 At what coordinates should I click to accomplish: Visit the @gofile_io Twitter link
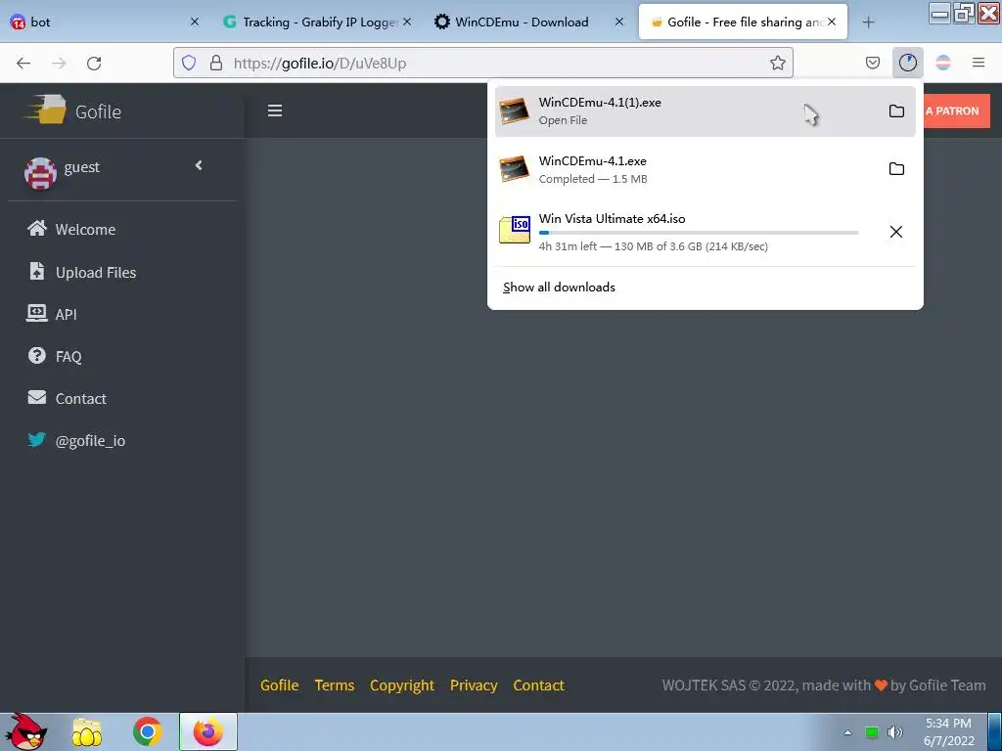[90, 441]
